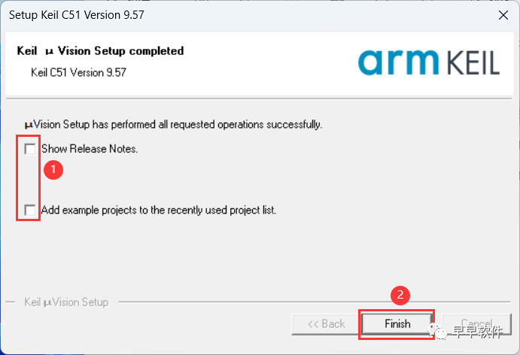Click the KEIL wordmark in the header

467,63
